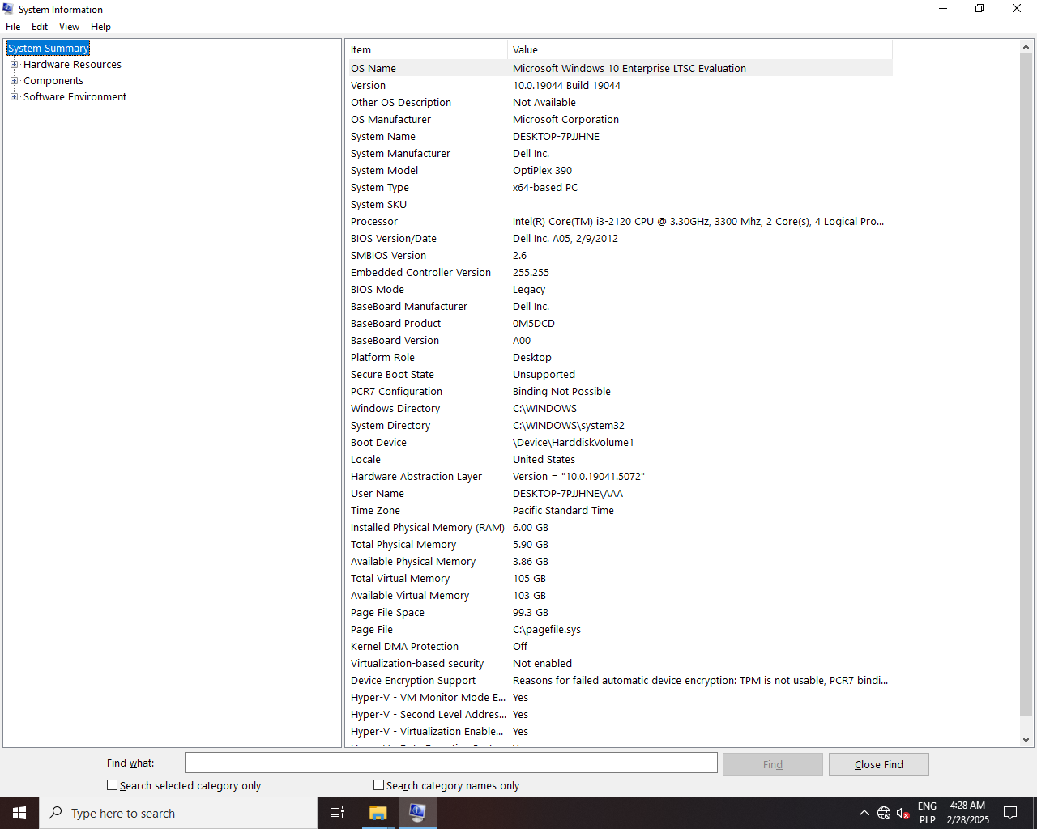Image resolution: width=1037 pixels, height=829 pixels.
Task: Click the Close Find button
Action: point(879,764)
